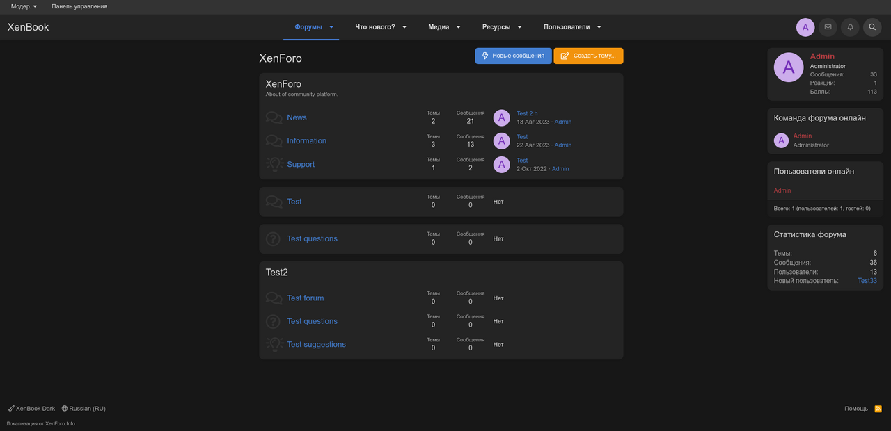The image size is (891, 431).
Task: Expand the dropdown arrow next to Форумы
Action: tap(331, 27)
